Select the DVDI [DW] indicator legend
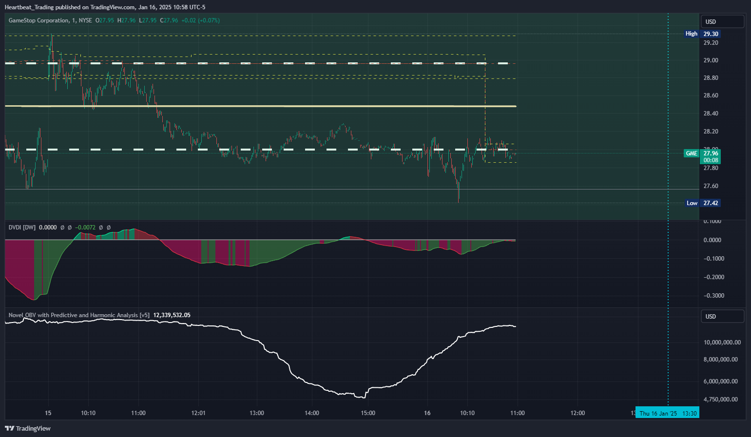 point(22,228)
